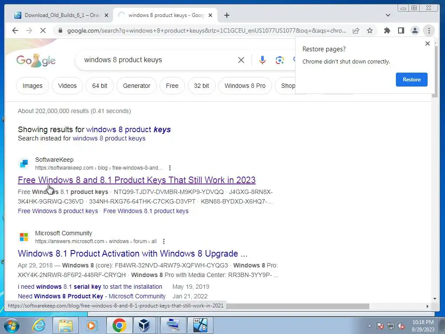This screenshot has height=334, width=445.
Task: Apply the 64 bit filter chip
Action: (x=100, y=86)
